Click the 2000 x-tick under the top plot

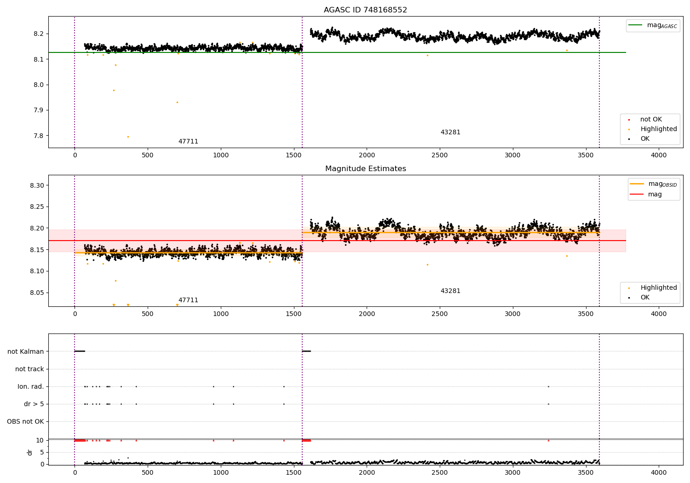[x=367, y=155]
